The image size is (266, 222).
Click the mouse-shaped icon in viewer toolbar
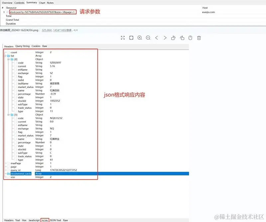190,38
